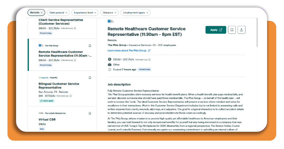The image size is (284, 149).
Task: Expand the Distance filter dropdown
Action: click(x=110, y=13)
